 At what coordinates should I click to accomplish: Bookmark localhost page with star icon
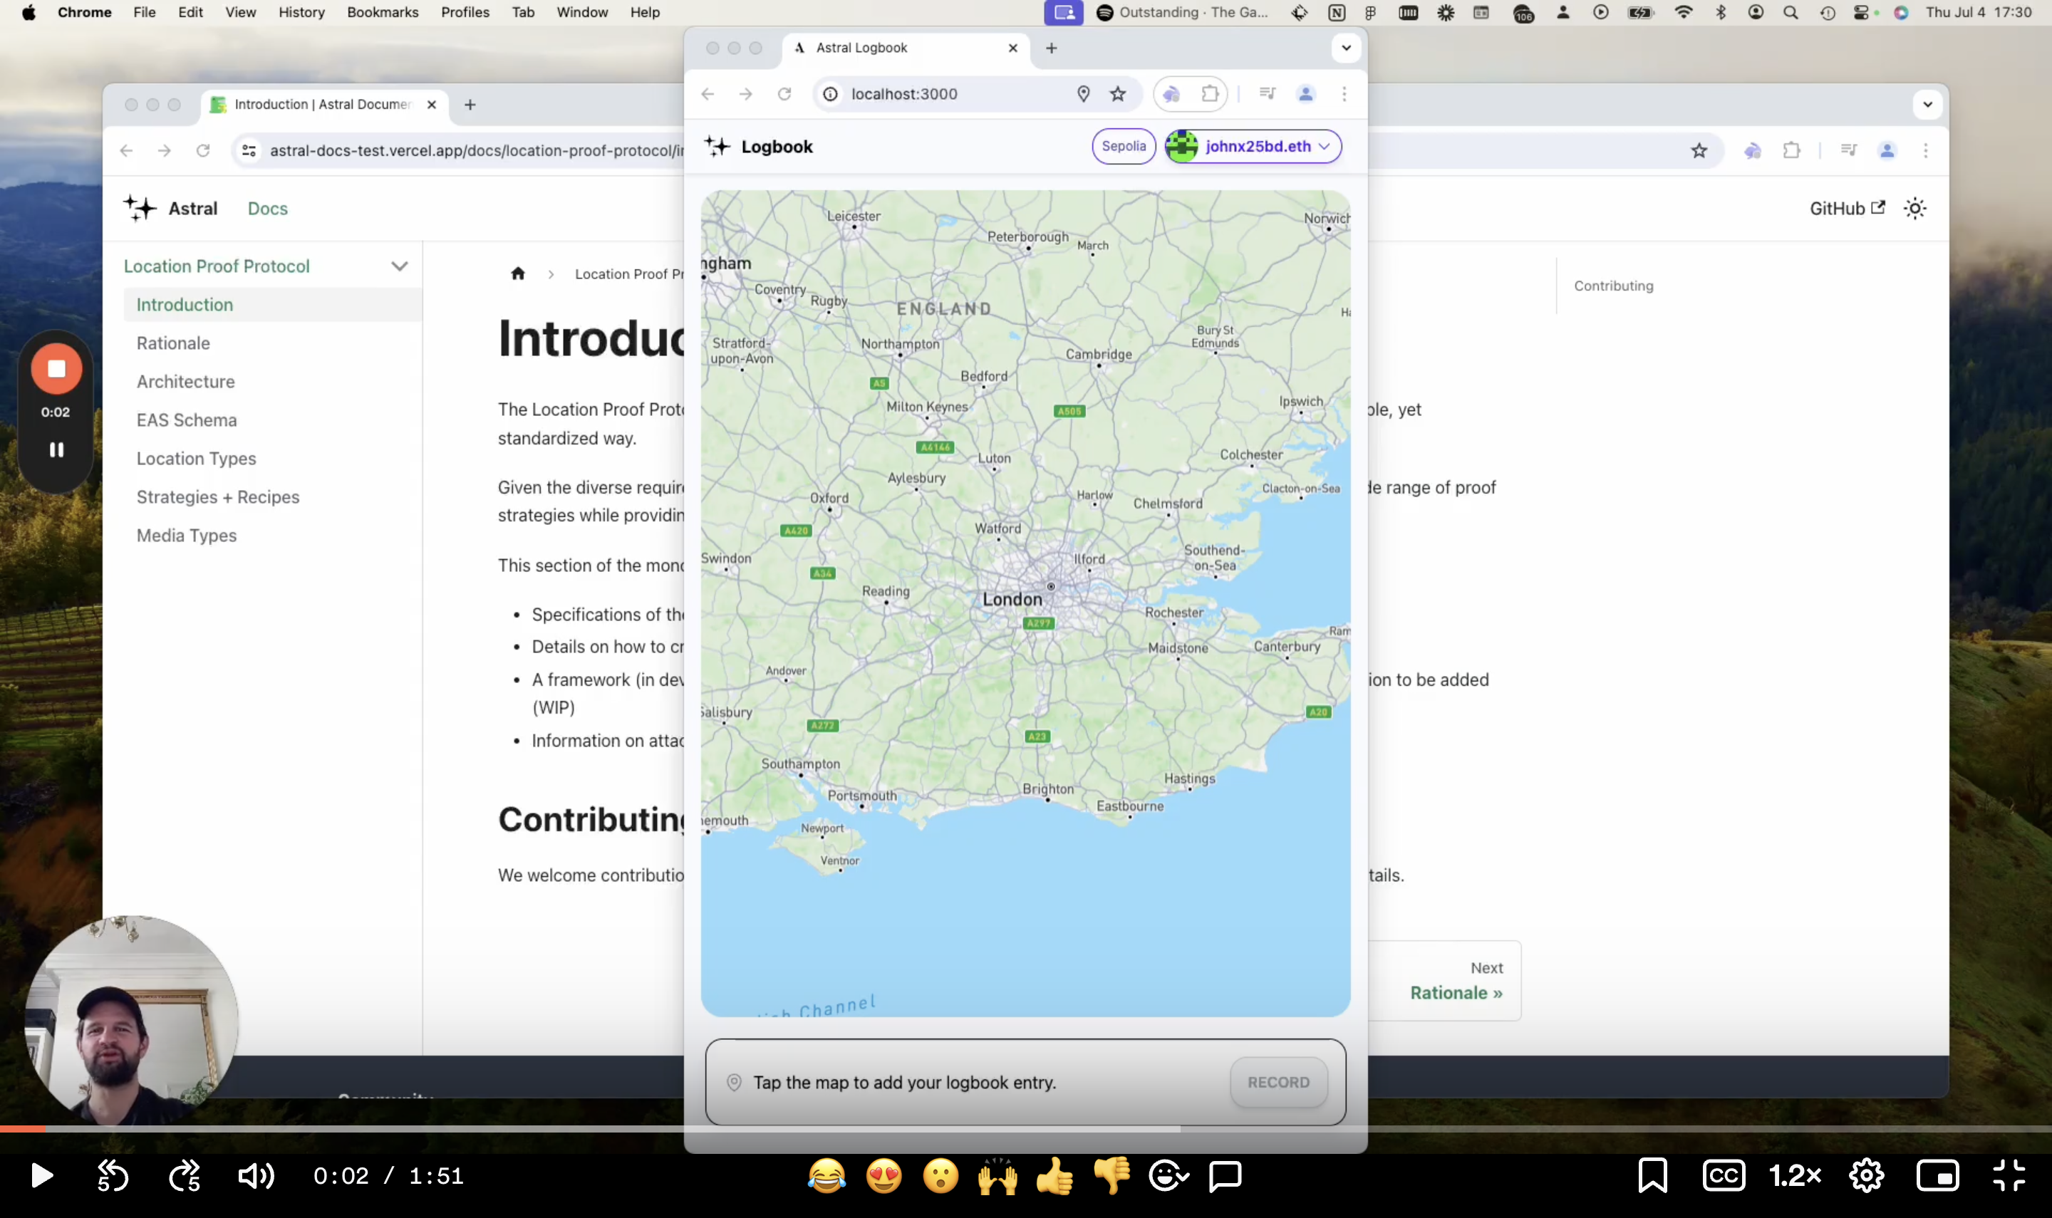coord(1118,95)
